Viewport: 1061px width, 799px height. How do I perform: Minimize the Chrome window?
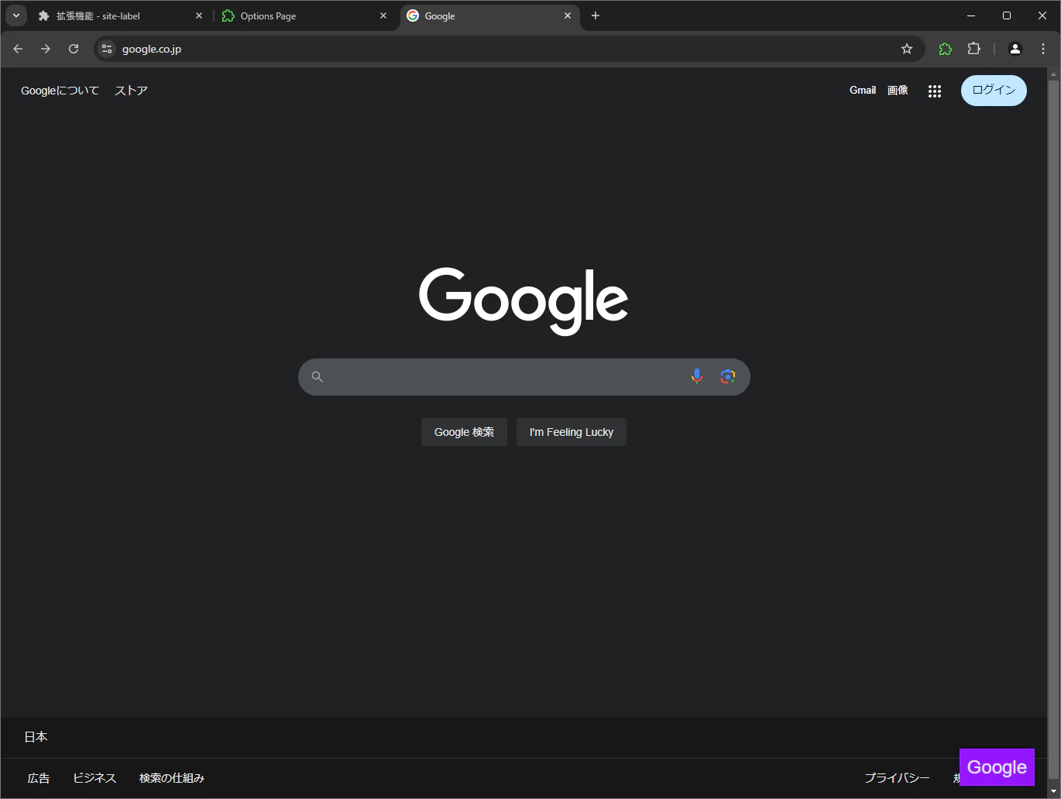pos(971,15)
